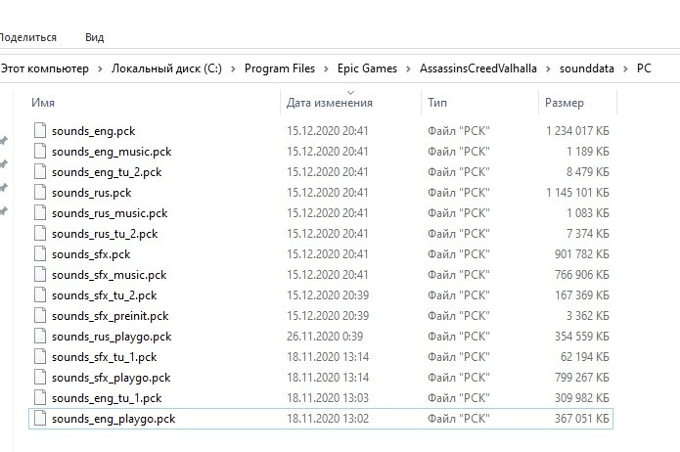Sort by Имя column header
Screen dimensions: 680x452
43,103
